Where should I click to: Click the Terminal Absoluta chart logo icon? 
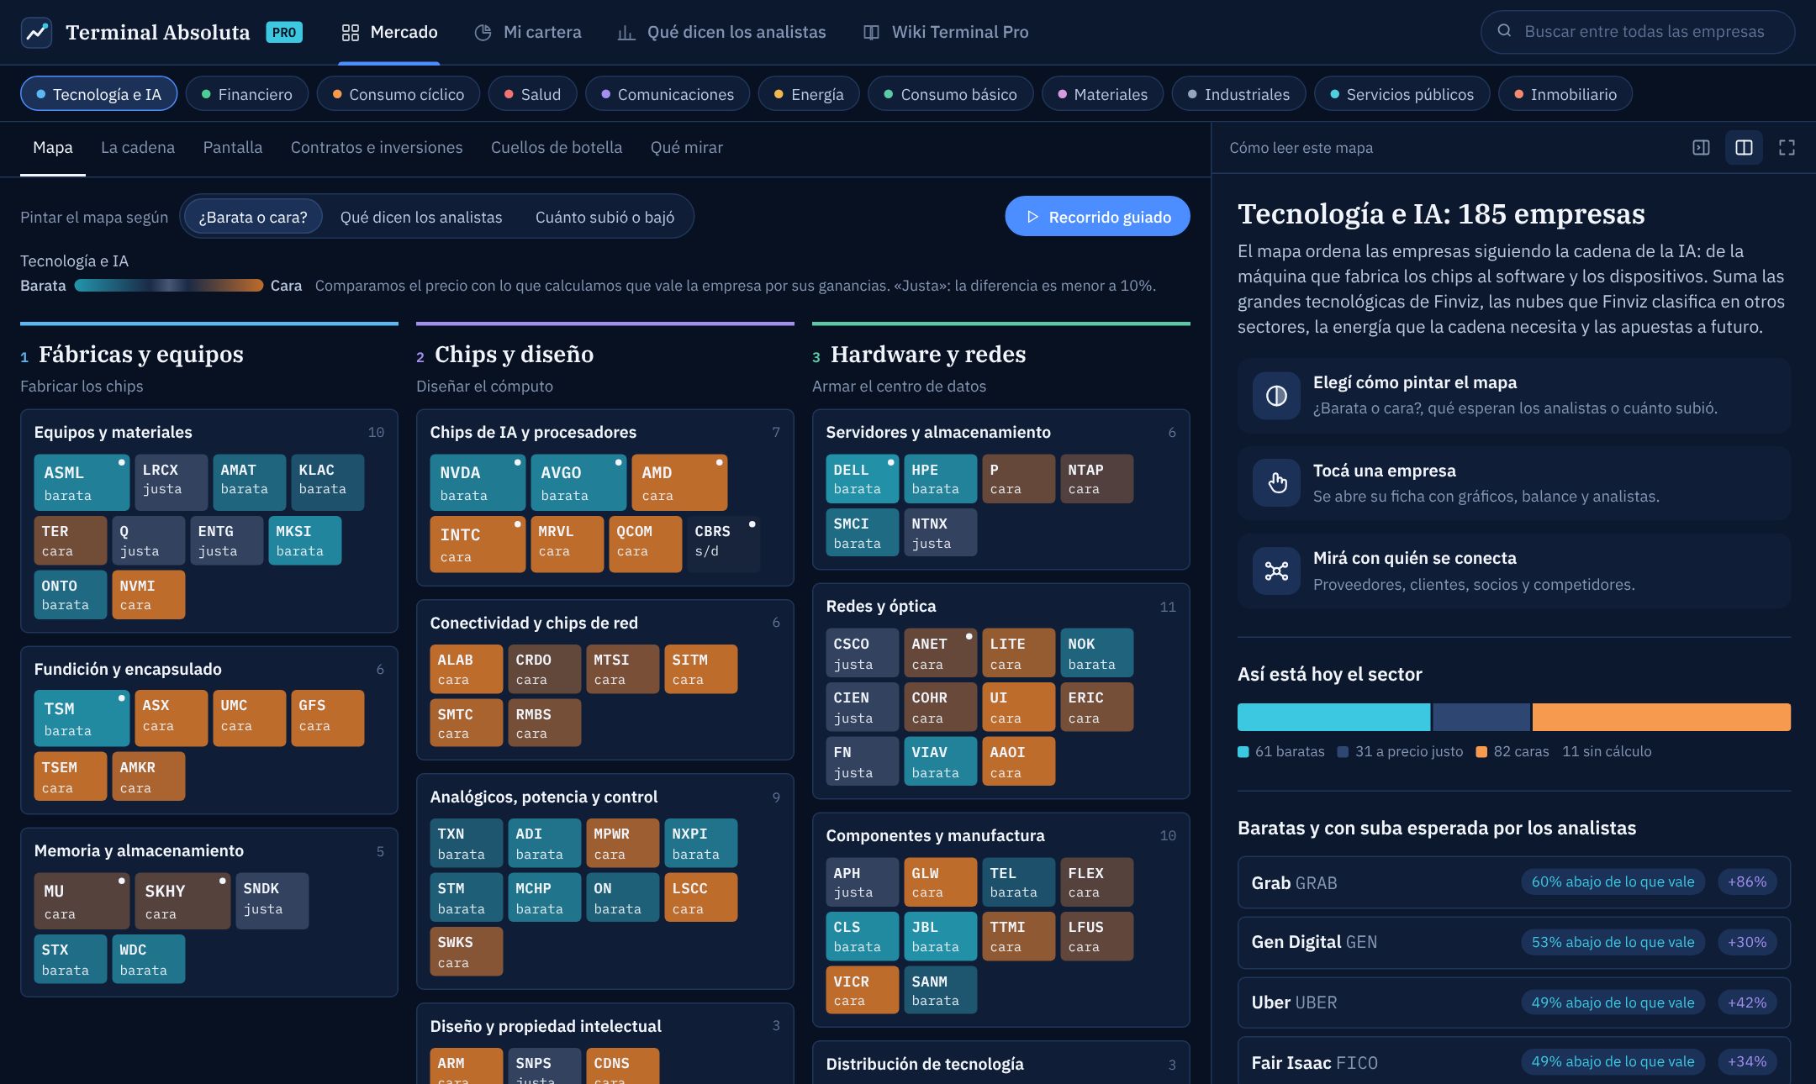(x=36, y=33)
